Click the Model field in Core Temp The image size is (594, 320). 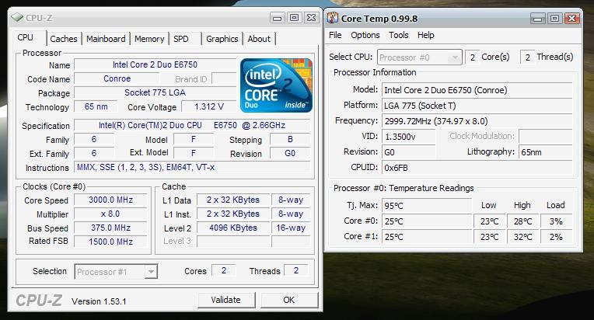(x=477, y=90)
